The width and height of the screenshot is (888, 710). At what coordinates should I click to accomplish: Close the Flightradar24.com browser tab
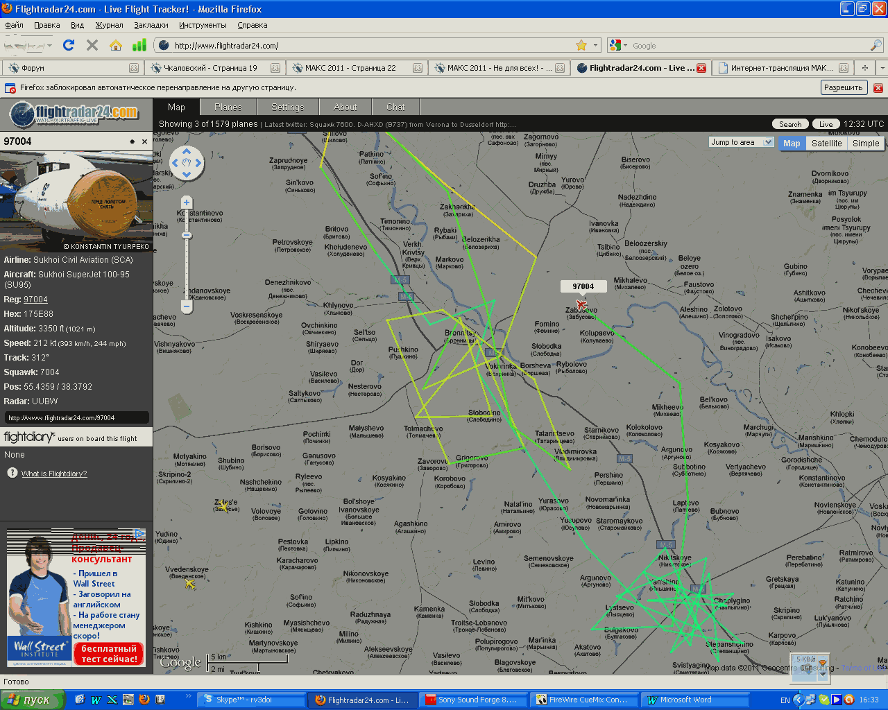click(x=701, y=68)
